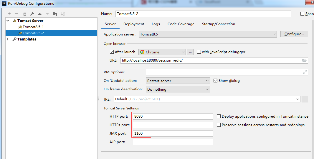
Task: Click the Tomcat Server group icon
Action: [x=14, y=21]
